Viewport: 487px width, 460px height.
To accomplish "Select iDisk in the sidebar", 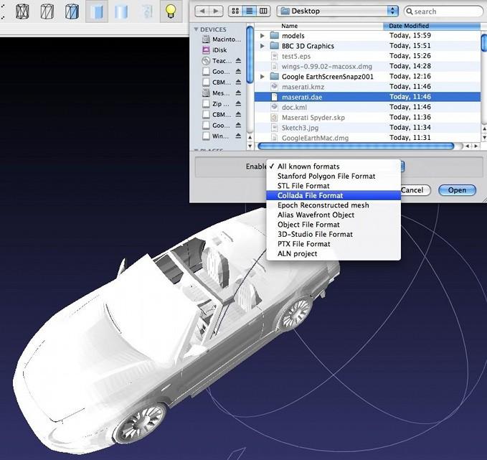I will (214, 50).
